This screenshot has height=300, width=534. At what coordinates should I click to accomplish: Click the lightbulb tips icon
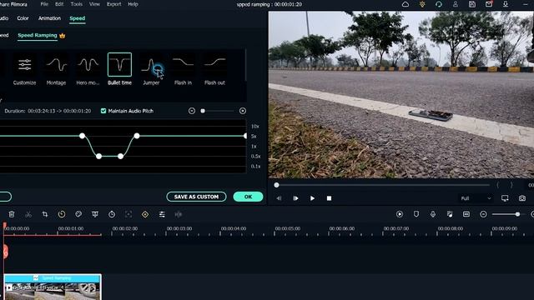(x=422, y=4)
